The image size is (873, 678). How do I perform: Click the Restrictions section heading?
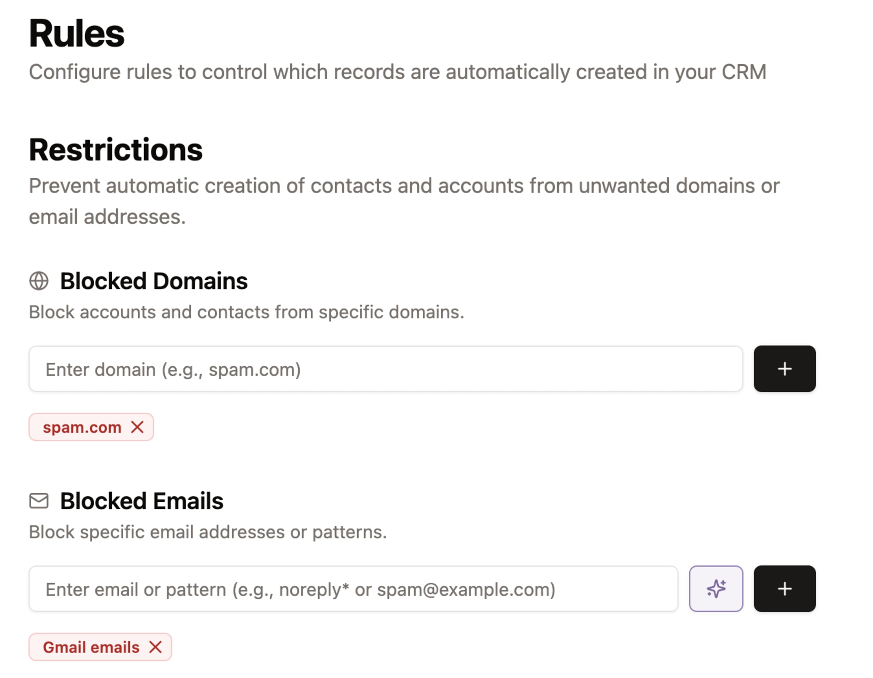tap(116, 150)
